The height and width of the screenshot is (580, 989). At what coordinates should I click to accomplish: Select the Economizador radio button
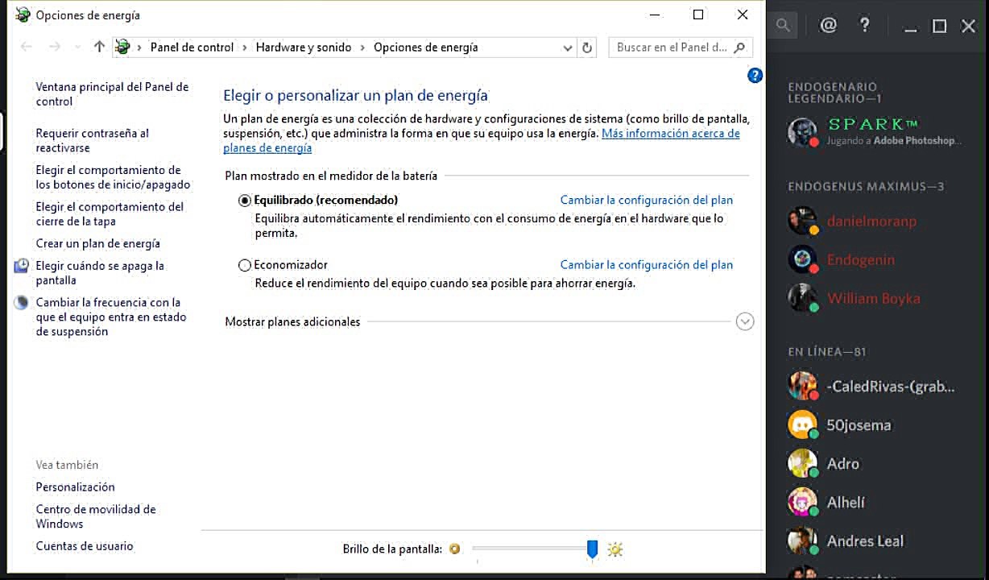(x=245, y=265)
